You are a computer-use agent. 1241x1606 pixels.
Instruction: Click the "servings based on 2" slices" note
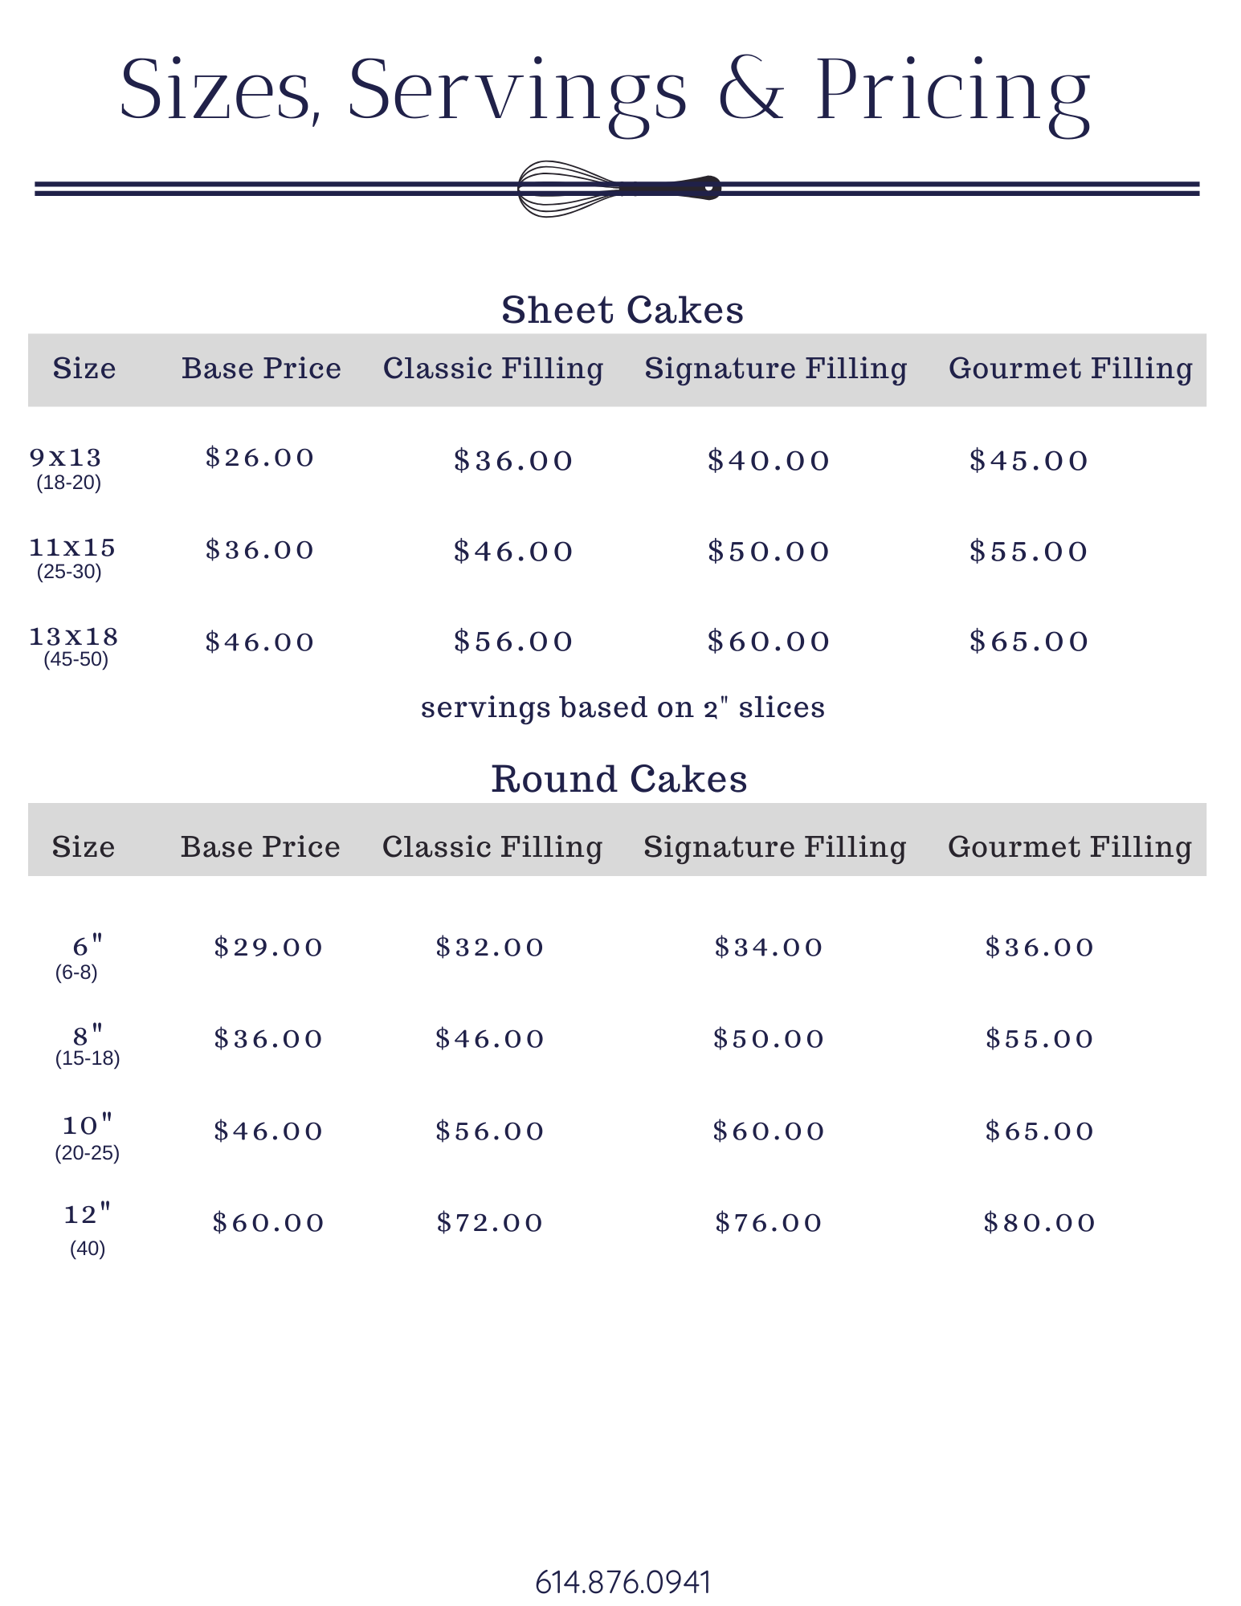coord(623,707)
